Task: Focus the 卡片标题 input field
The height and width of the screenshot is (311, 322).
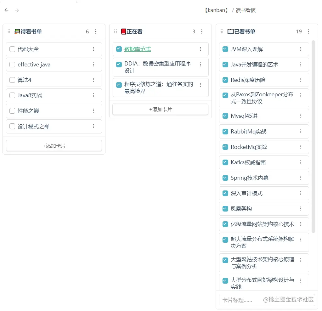Action: (x=267, y=300)
